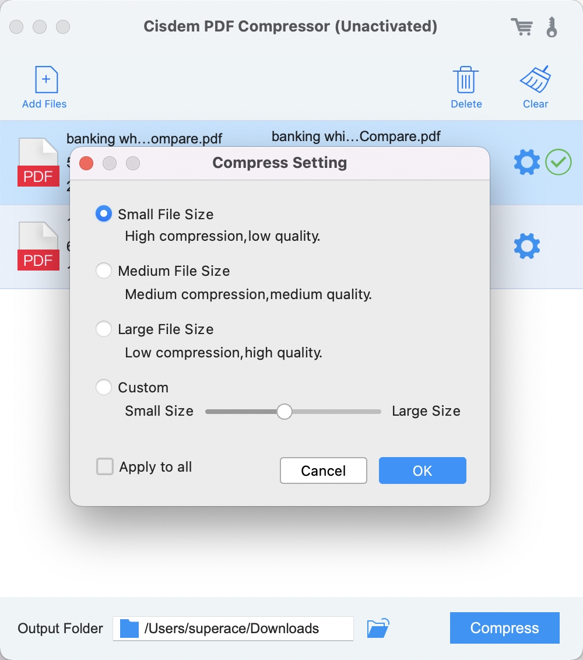Click banking whi...Compare.pdf in the file list
Viewport: 583px width, 660px height.
coord(356,136)
